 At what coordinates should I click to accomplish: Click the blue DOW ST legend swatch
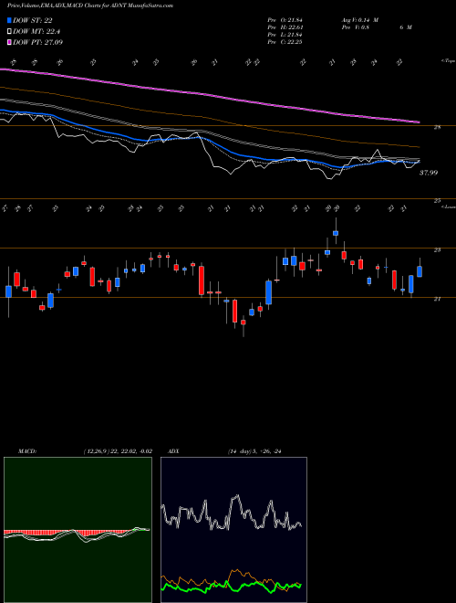tap(9, 20)
